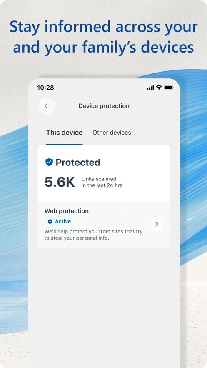Tap the cellular signal bars icon

(150, 88)
